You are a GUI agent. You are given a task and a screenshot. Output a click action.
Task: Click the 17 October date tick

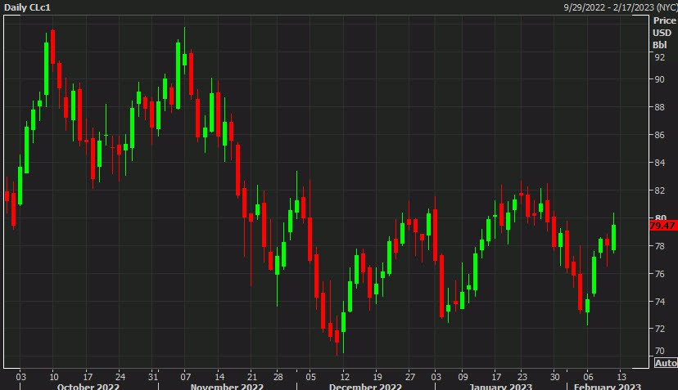(x=88, y=377)
